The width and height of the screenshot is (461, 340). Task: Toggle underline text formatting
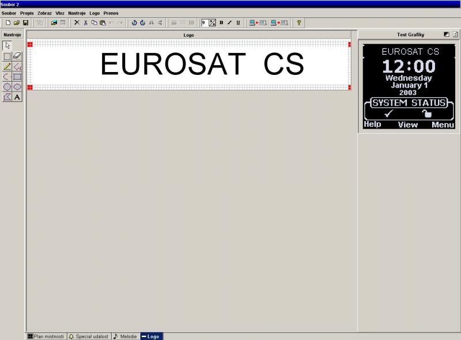[237, 22]
